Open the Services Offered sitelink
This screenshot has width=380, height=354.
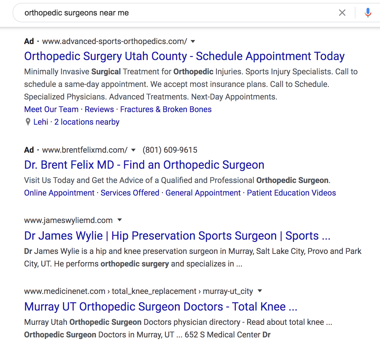pyautogui.click(x=130, y=193)
